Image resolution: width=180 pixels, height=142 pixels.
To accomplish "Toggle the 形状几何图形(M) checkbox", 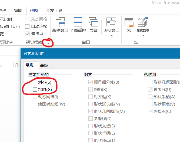I will [91, 111].
